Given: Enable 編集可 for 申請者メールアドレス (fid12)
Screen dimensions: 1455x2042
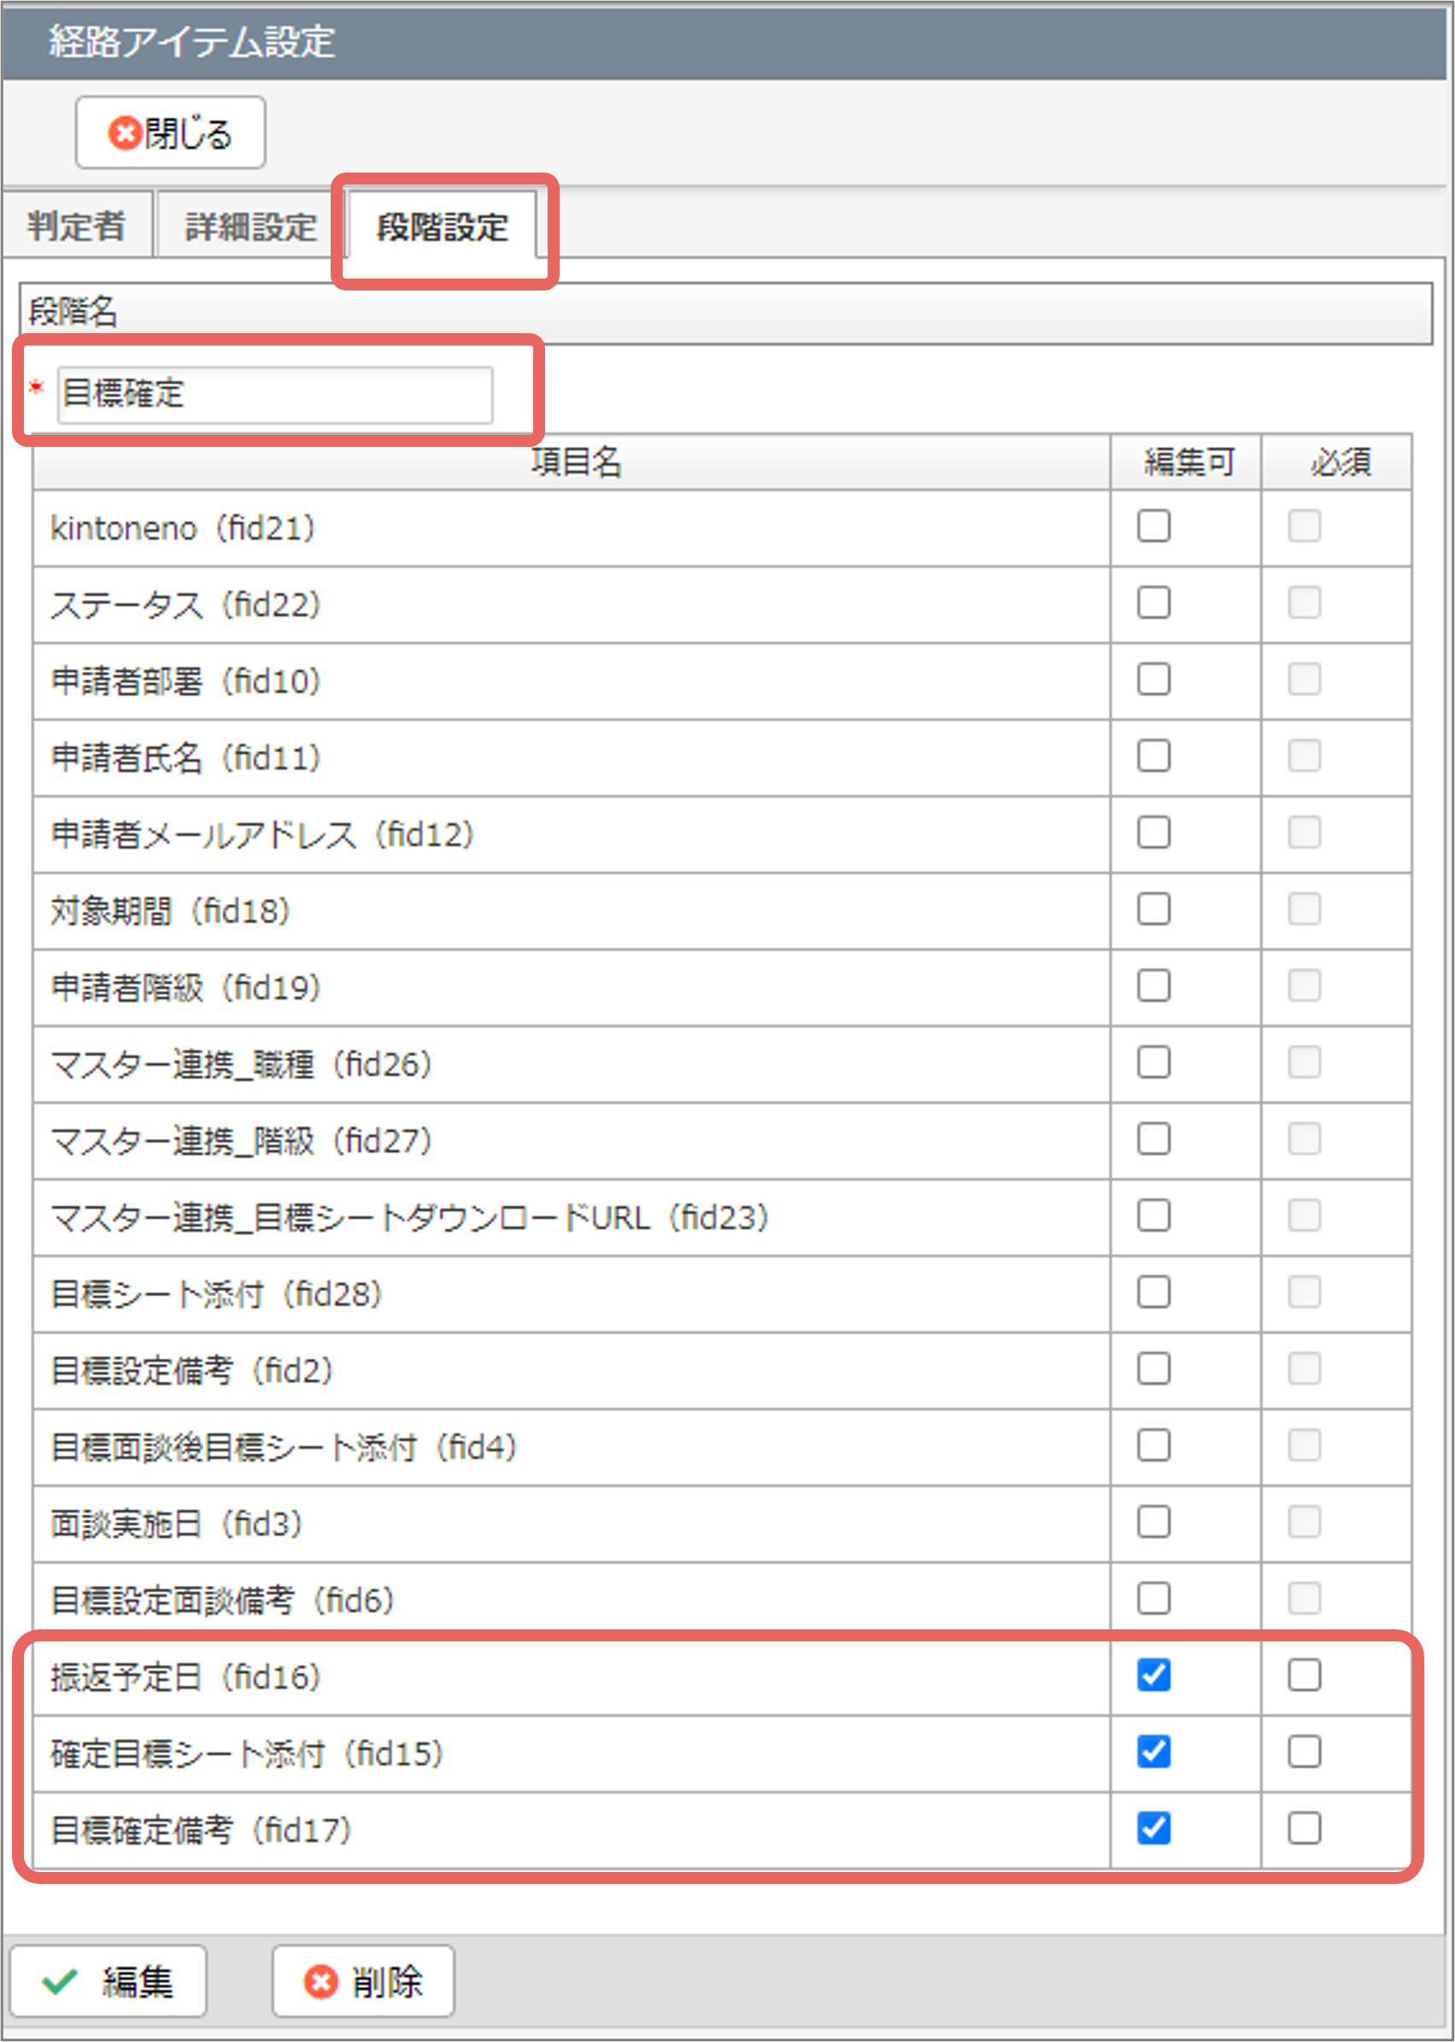Looking at the screenshot, I should click(x=1153, y=832).
